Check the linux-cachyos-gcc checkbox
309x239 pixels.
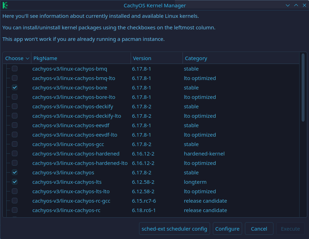15,144
